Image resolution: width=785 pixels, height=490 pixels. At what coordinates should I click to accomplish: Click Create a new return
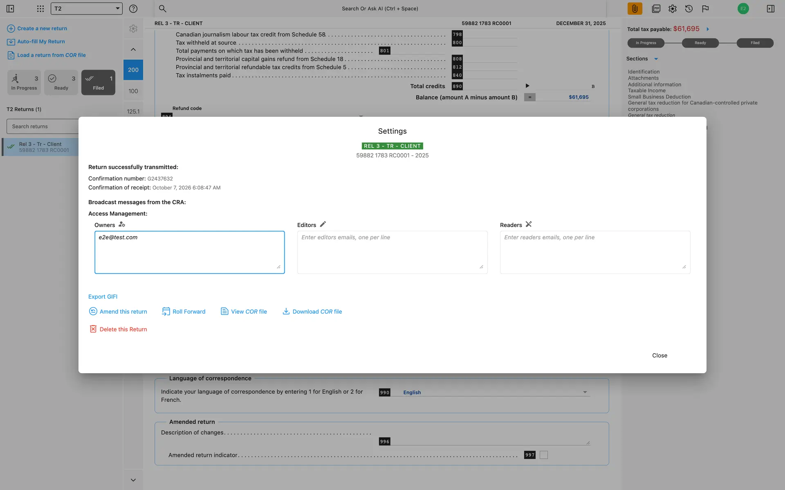[x=37, y=29]
